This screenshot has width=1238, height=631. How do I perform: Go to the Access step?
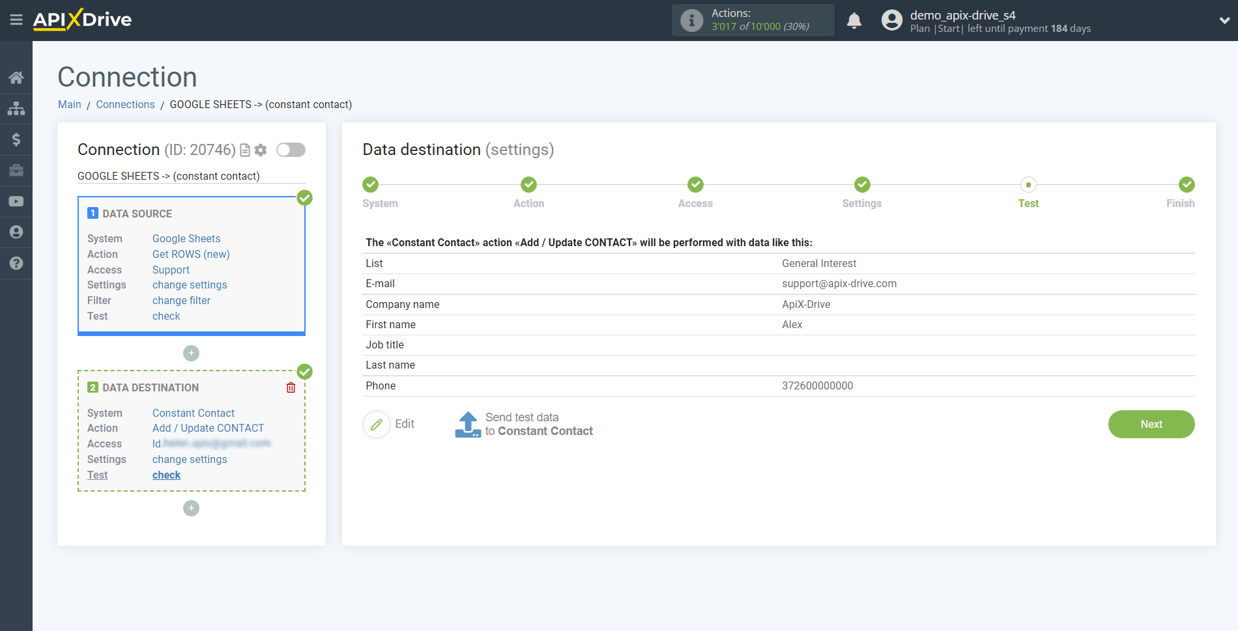click(x=696, y=185)
